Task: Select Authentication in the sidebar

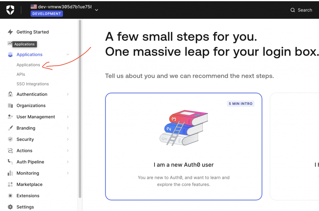Action: point(32,94)
